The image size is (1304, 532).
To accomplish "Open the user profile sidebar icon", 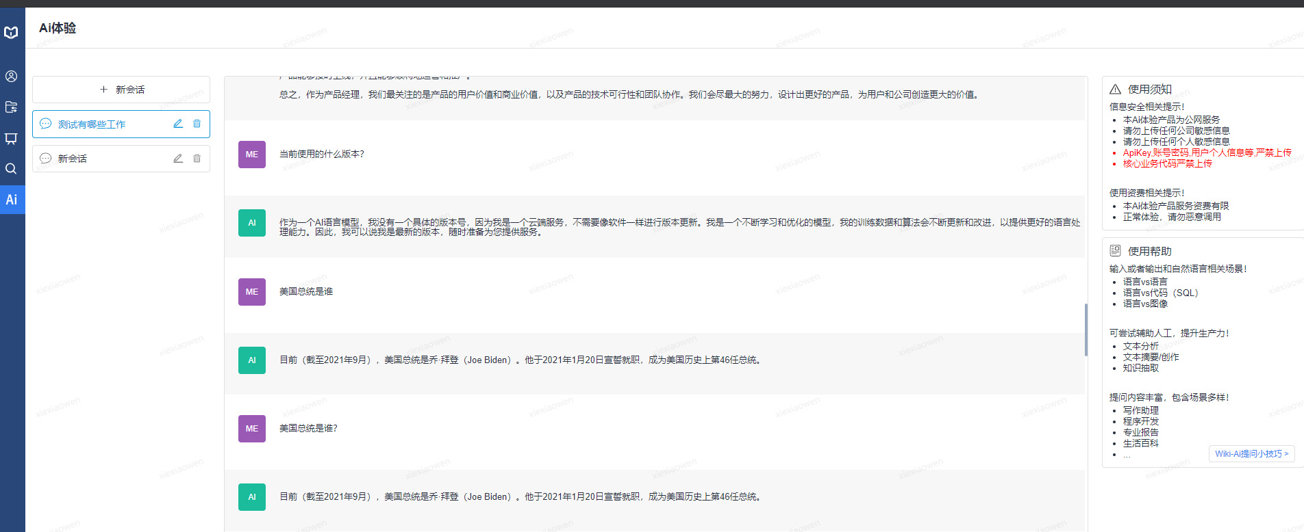I will pos(11,76).
